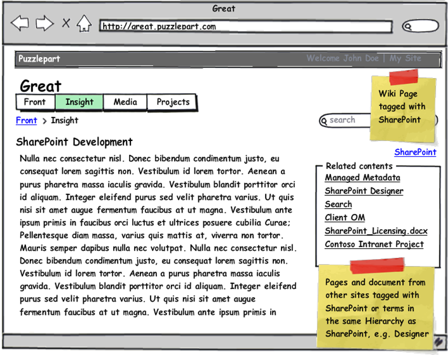The height and width of the screenshot is (355, 448).
Task: Click the Front breadcrumb link
Action: [27, 121]
